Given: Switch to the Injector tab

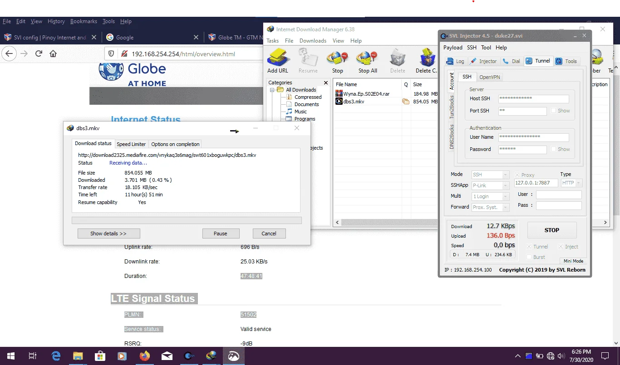Looking at the screenshot, I should click(x=483, y=61).
